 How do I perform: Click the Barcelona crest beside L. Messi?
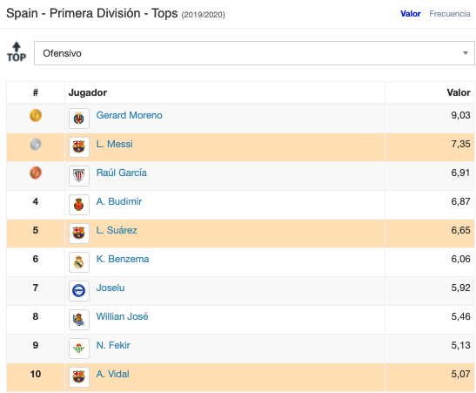79,147
